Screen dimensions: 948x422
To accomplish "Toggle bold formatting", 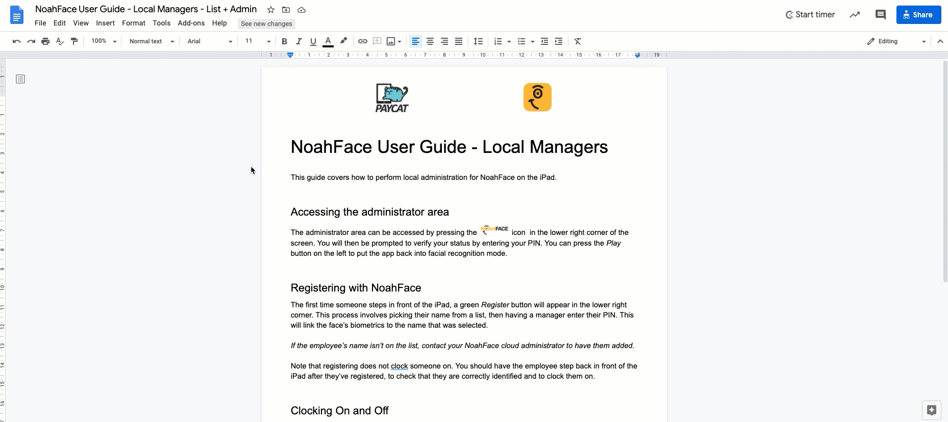I will point(284,41).
